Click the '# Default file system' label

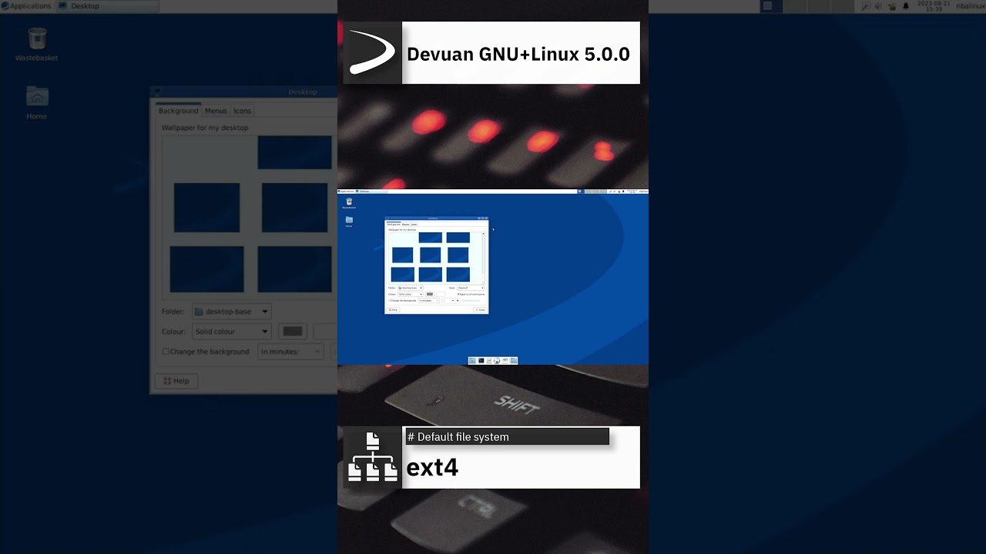tap(458, 437)
